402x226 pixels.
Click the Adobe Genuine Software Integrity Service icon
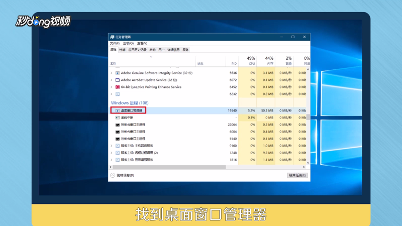pyautogui.click(x=118, y=73)
